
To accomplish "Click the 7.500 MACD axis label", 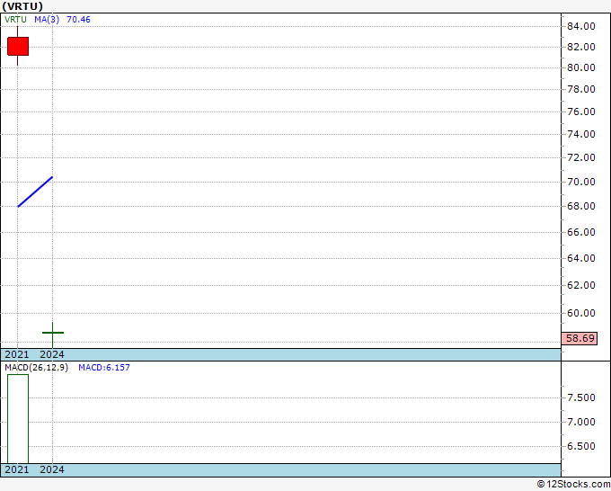I will click(x=581, y=397).
